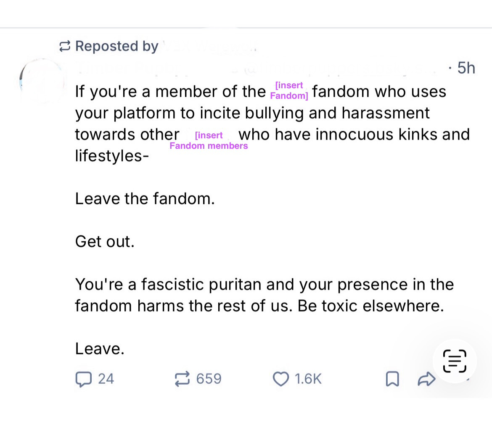Viewport: 492px width, 430px height.
Task: Click the "You're a fascistic puritan" paragraph
Action: (264, 295)
